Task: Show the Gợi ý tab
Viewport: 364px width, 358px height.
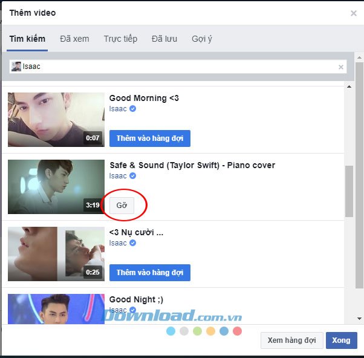Action: [x=202, y=39]
